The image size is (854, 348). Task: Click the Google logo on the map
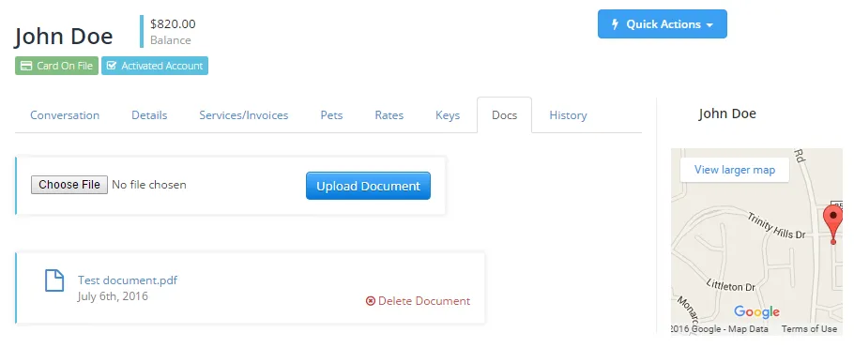(x=756, y=312)
